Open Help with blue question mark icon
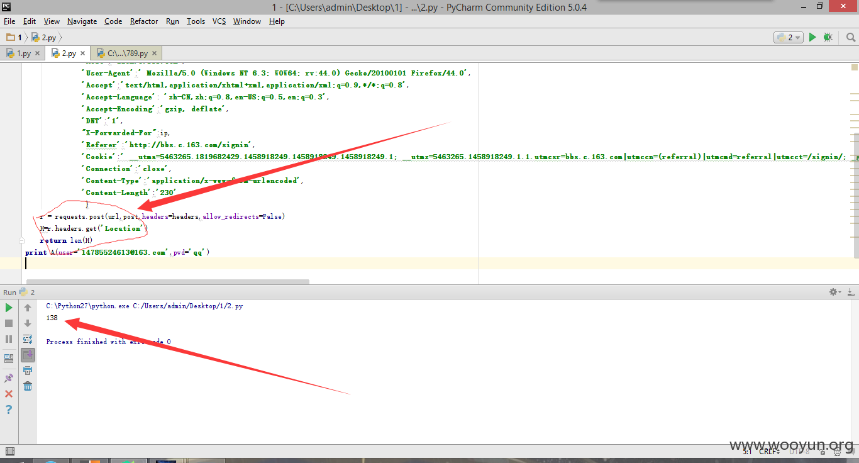Screen dimensions: 859x463 (9, 410)
